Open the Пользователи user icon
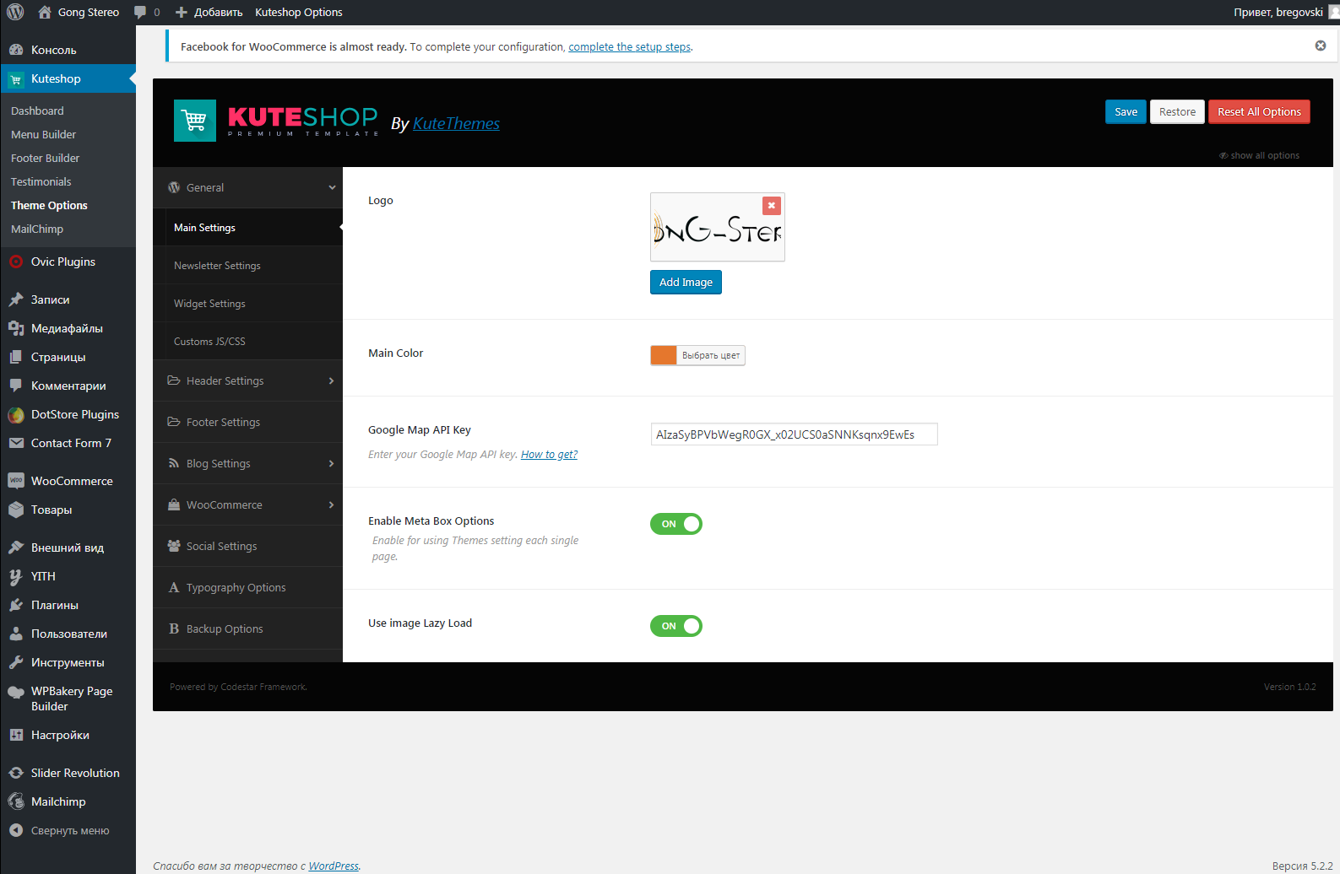 click(x=16, y=634)
